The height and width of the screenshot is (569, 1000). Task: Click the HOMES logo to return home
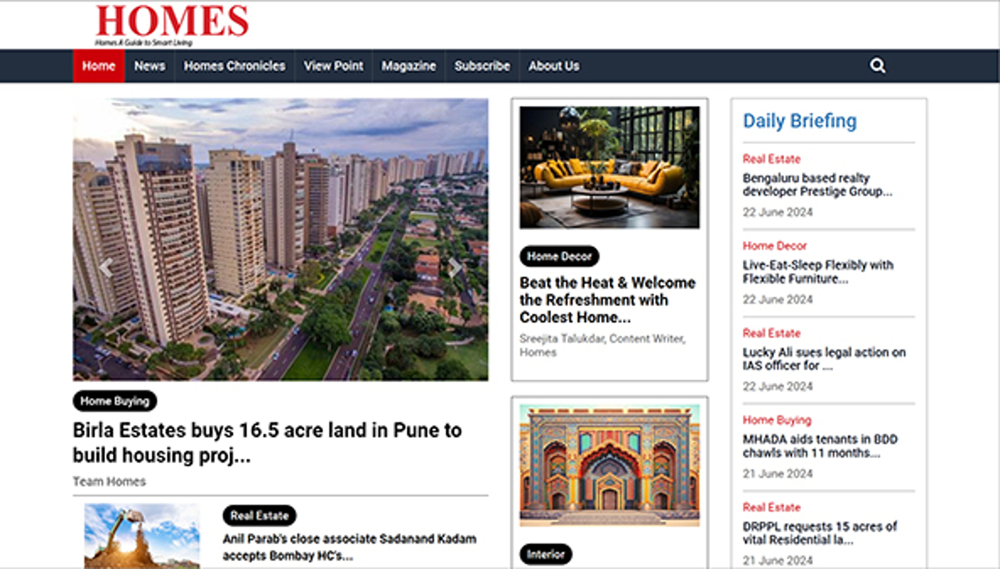[x=172, y=22]
